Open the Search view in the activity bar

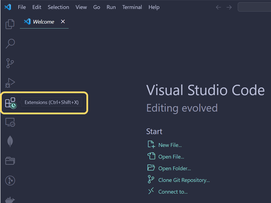pyautogui.click(x=10, y=43)
